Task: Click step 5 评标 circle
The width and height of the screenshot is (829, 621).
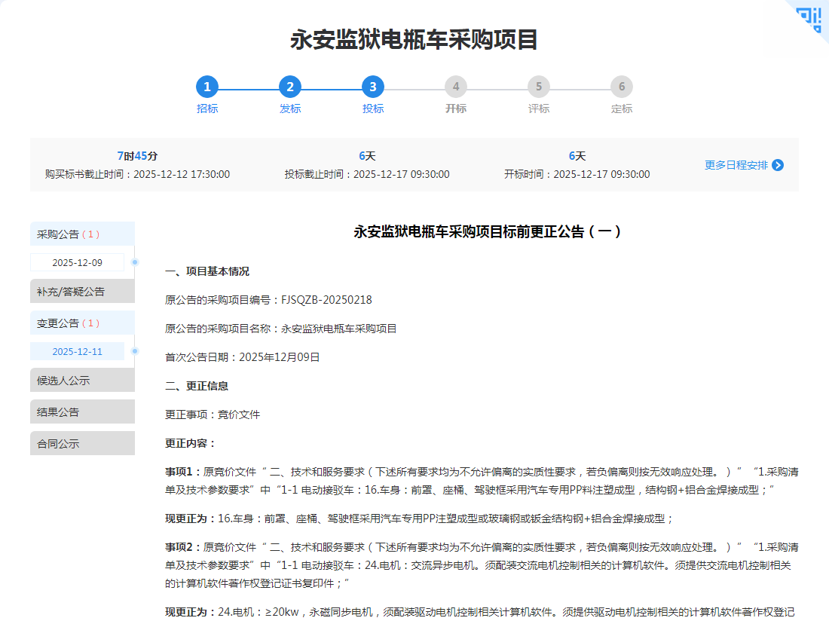Action: pos(539,87)
